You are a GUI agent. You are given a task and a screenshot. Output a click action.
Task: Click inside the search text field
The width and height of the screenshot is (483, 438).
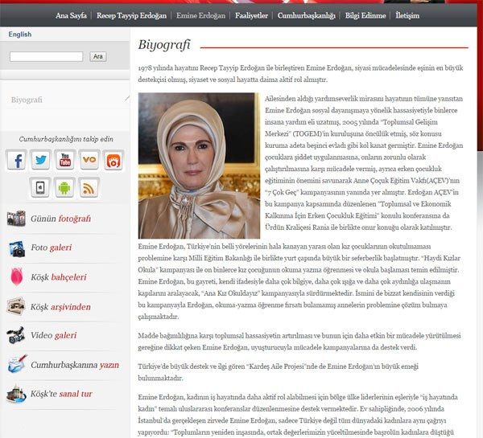point(46,57)
